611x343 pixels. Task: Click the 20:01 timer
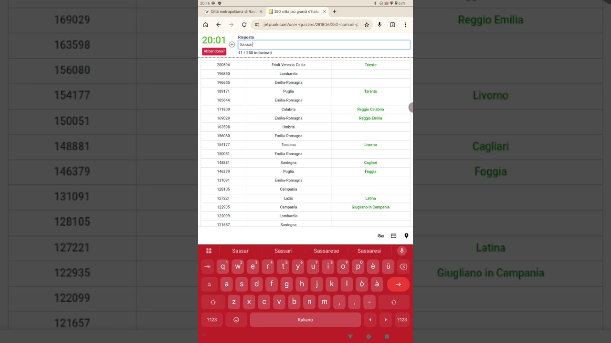(x=214, y=40)
